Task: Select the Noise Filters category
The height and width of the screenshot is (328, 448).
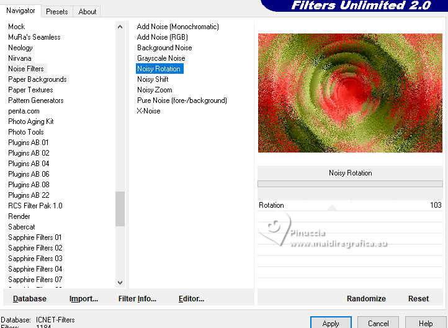Action: tap(26, 69)
